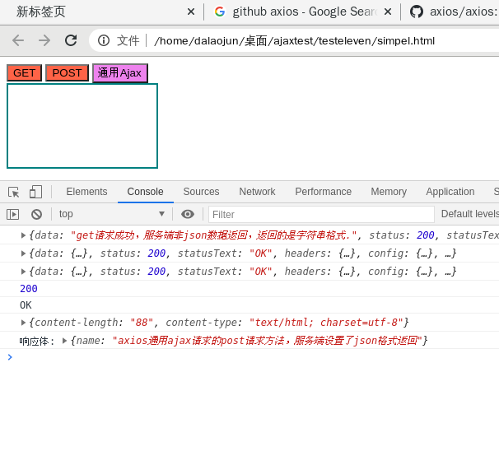Open the Network panel
The width and height of the screenshot is (499, 451).
257,192
